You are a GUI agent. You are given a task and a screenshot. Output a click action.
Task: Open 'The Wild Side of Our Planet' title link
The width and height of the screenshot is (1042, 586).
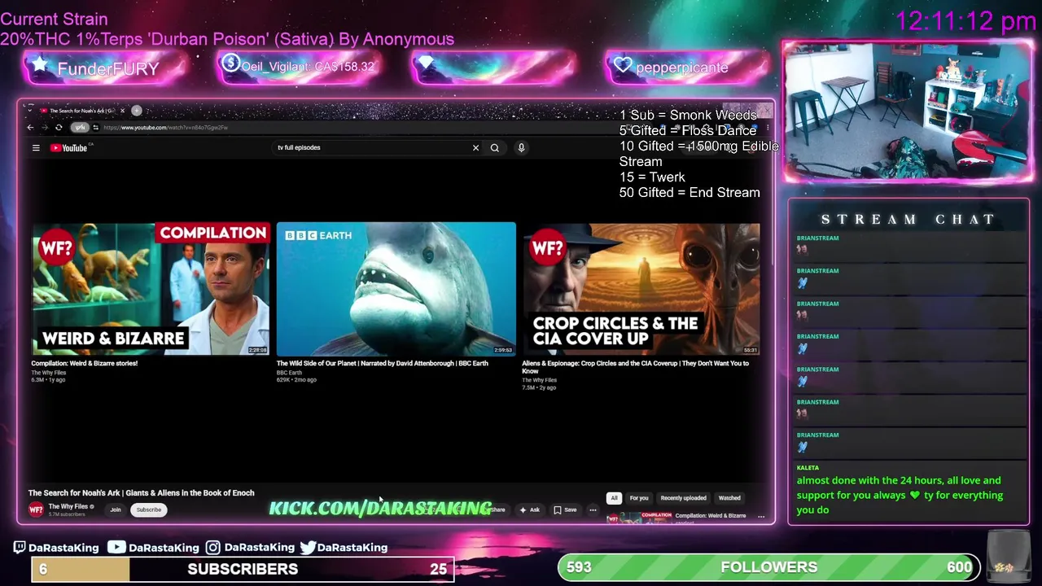pos(382,363)
